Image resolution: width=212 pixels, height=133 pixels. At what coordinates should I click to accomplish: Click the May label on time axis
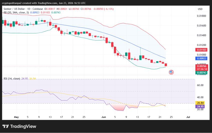tap(16, 117)
